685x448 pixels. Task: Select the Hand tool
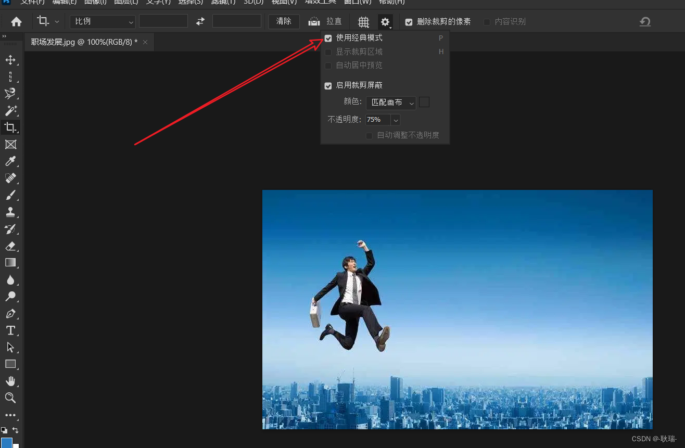[10, 381]
